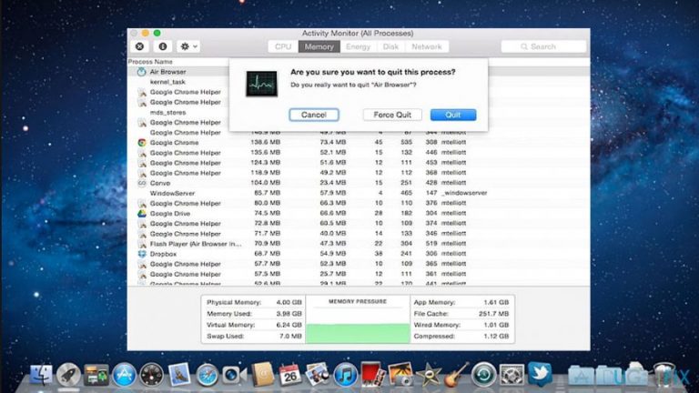
Task: Click the Virtual Memory 6.24 GB stat
Action: 254,325
